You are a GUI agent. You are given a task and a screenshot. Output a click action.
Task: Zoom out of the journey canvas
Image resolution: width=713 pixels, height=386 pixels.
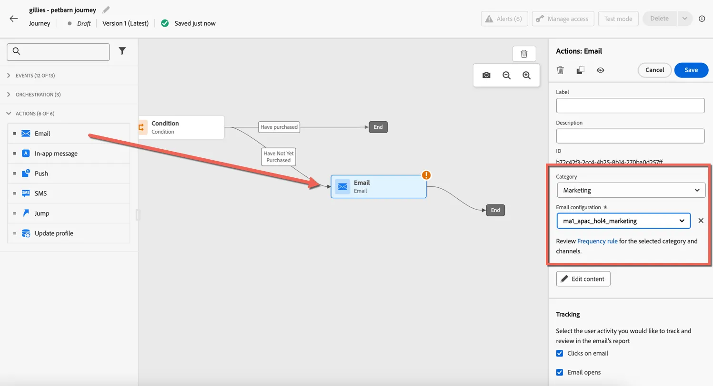[506, 75]
